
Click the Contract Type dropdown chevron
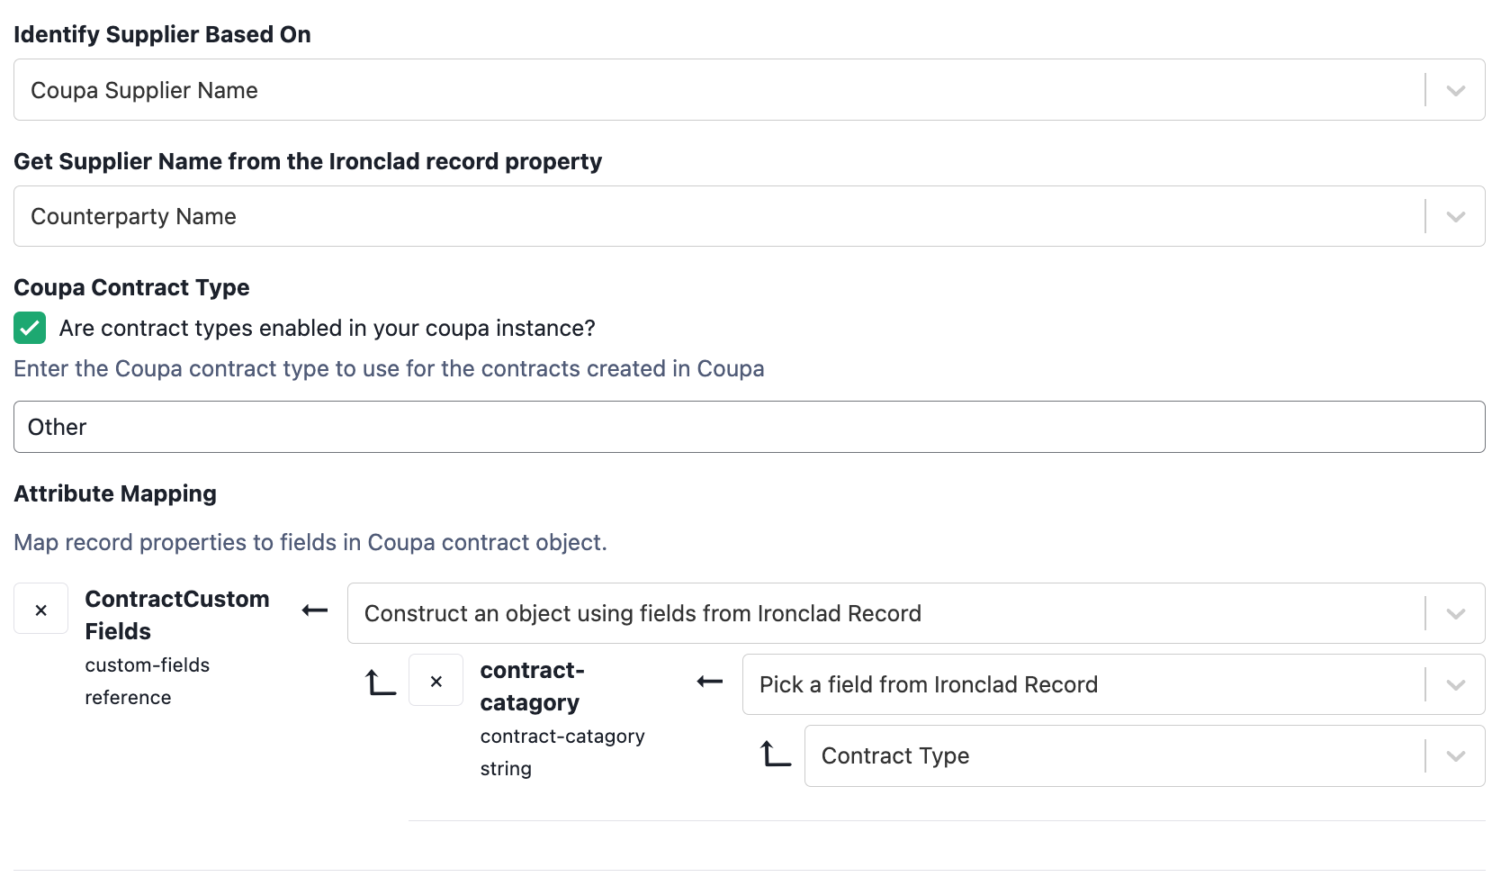1455,755
